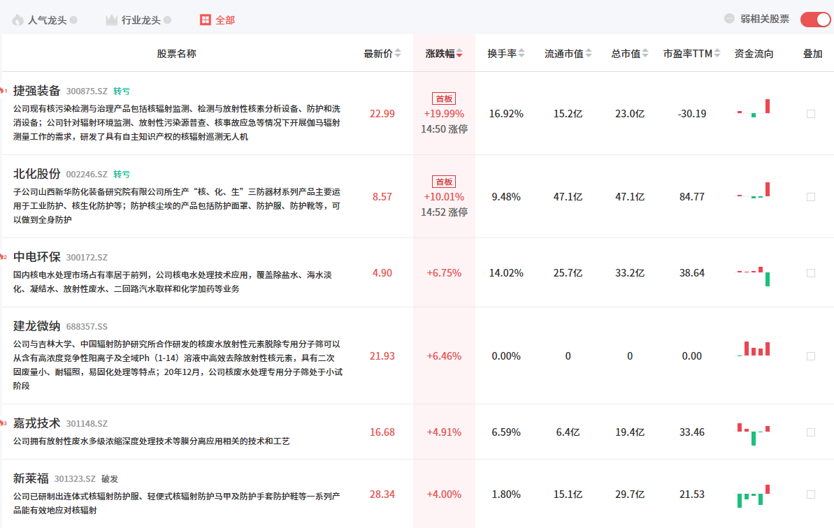Open the 资金流向 mini chart for 建龙微纳

(754, 349)
